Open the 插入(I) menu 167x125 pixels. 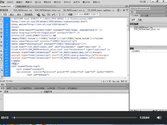tap(38, 2)
